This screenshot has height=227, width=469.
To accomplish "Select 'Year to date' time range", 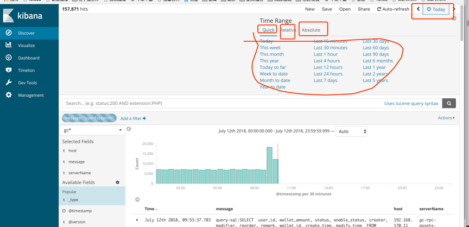I will tap(272, 87).
